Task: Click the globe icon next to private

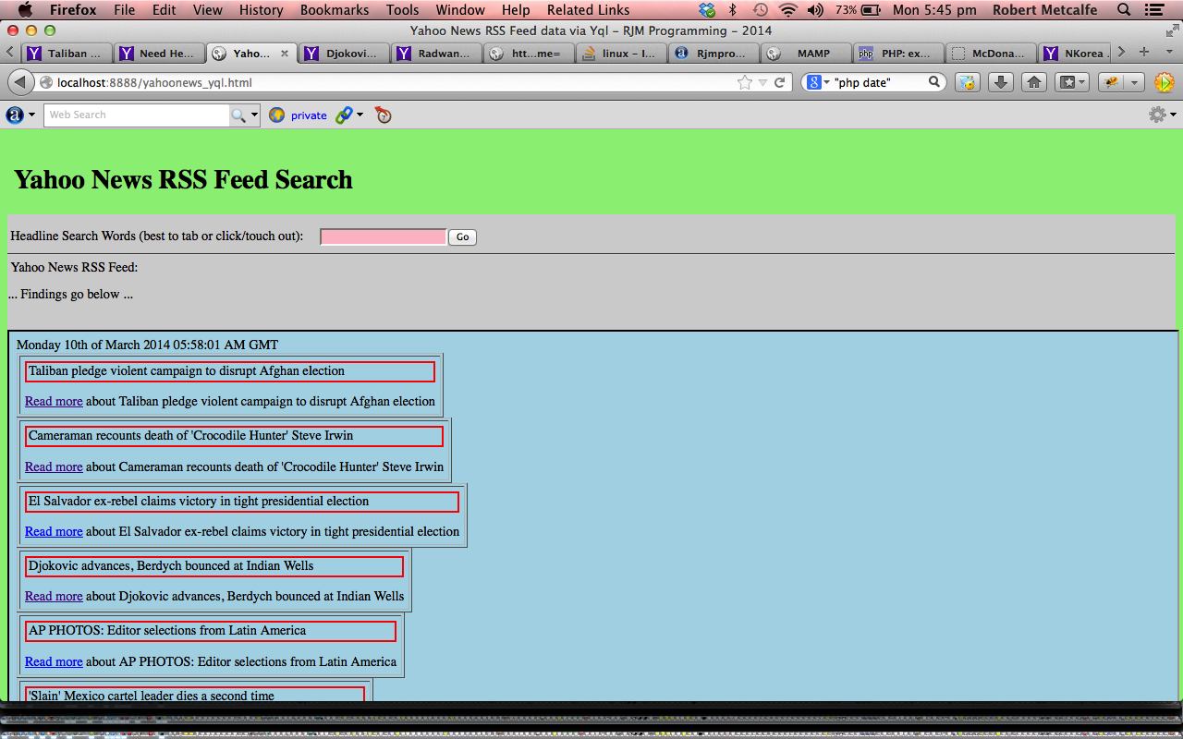Action: click(x=276, y=115)
